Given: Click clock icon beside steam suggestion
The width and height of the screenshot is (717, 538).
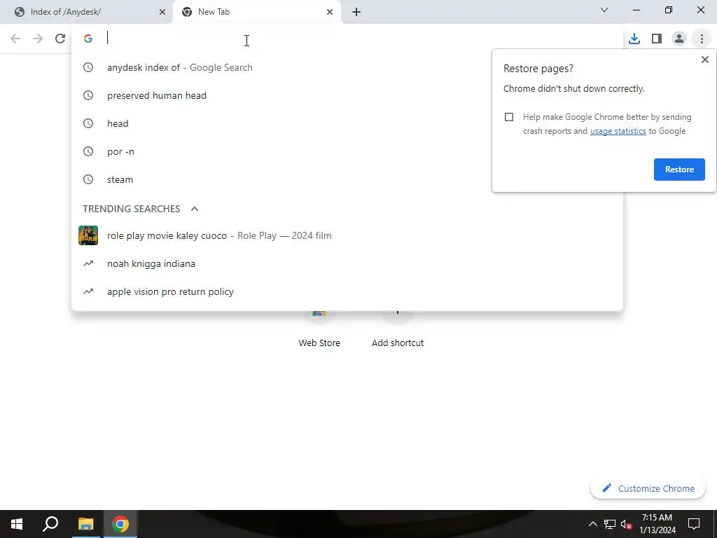Looking at the screenshot, I should pos(88,179).
